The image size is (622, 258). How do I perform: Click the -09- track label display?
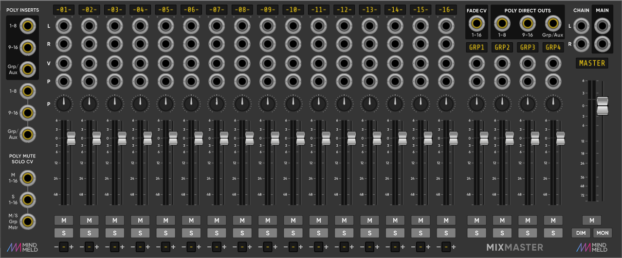(268, 10)
